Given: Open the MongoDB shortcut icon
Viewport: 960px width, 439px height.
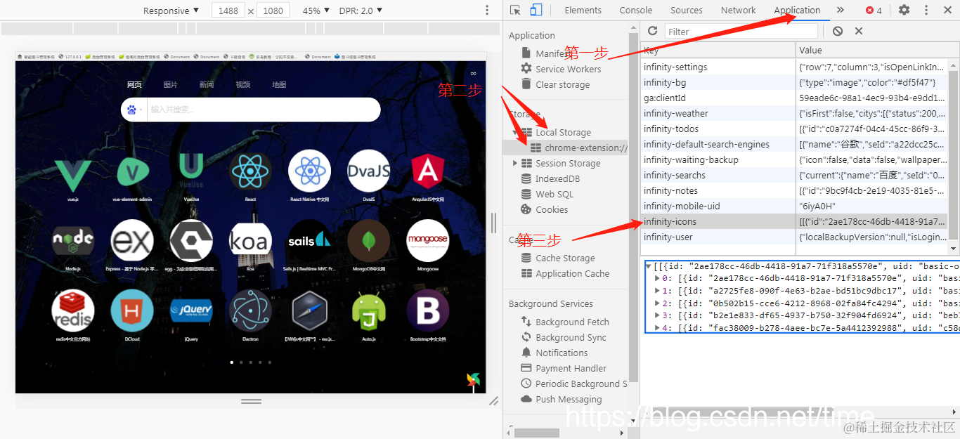Looking at the screenshot, I should coord(369,241).
